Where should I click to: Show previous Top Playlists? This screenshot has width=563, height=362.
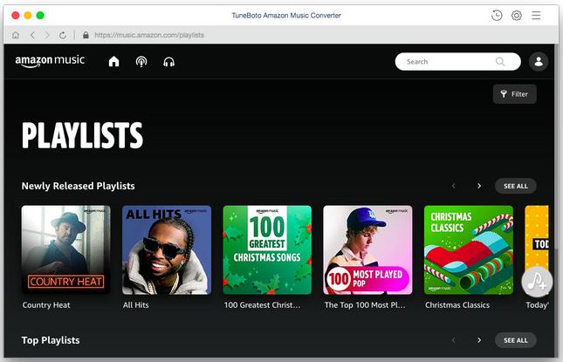coord(454,340)
